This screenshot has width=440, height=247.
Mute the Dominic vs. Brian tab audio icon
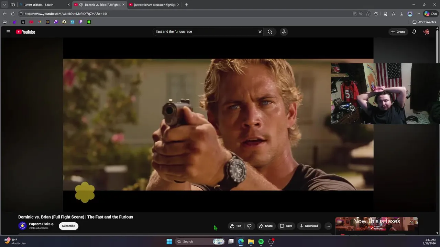click(81, 5)
